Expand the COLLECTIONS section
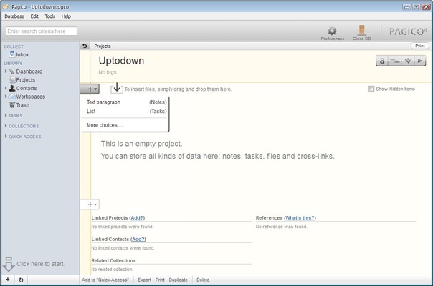 [x=6, y=126]
